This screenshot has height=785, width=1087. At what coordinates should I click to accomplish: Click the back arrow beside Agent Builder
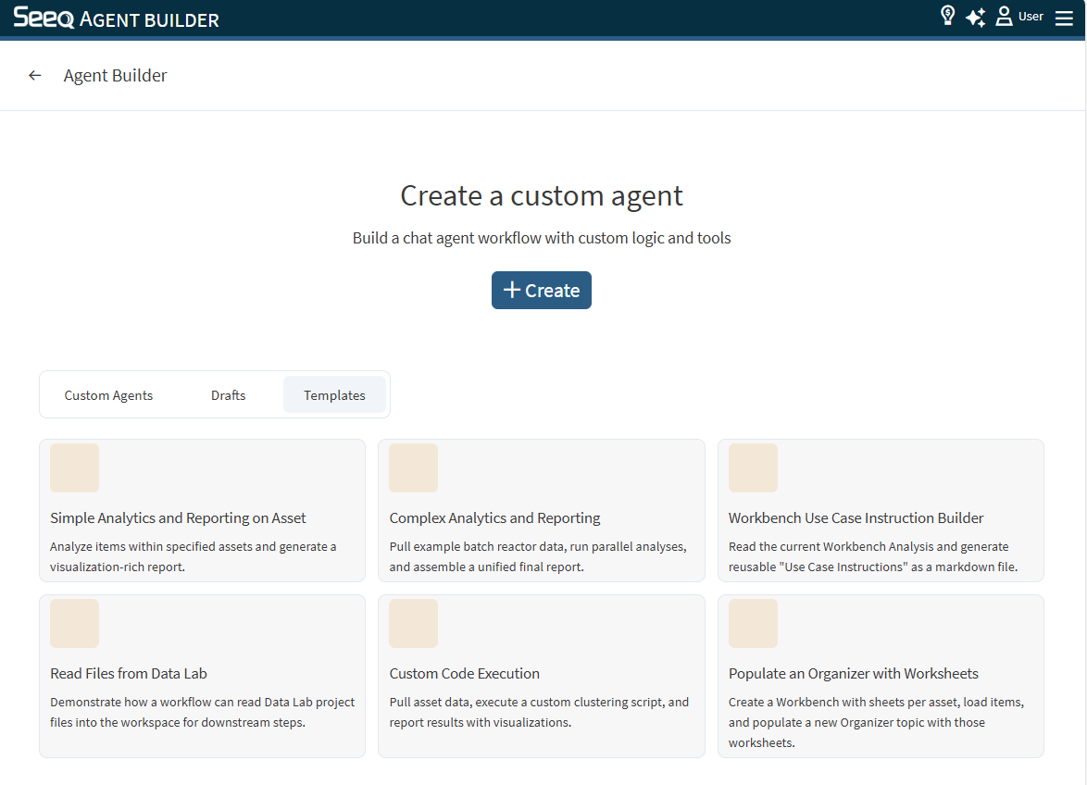pyautogui.click(x=35, y=76)
